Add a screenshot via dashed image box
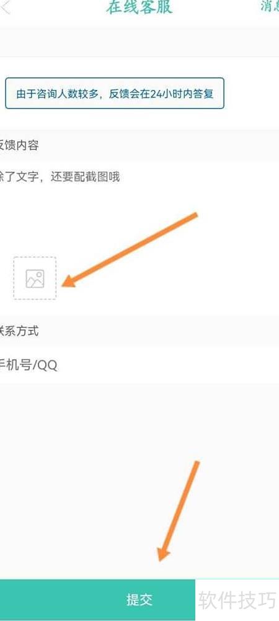279x621 pixels. coord(35,279)
